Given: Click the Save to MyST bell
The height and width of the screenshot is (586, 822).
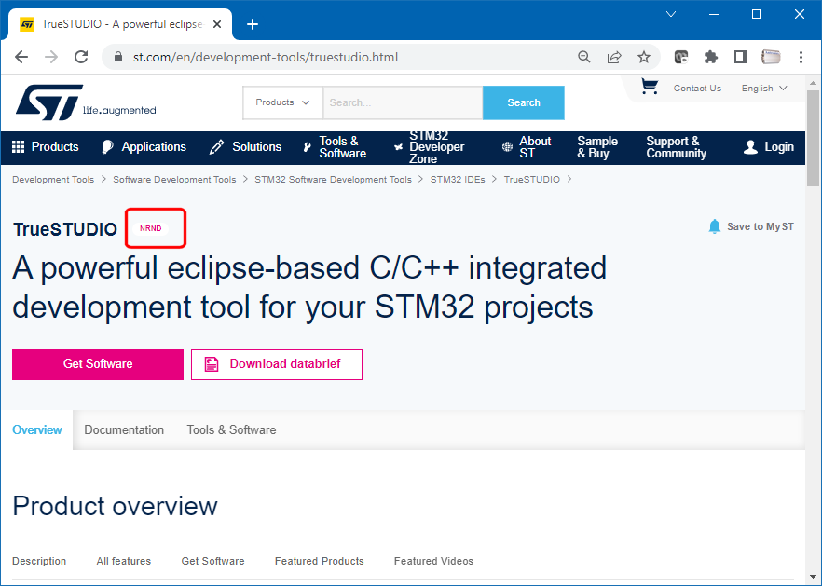Looking at the screenshot, I should pos(715,226).
